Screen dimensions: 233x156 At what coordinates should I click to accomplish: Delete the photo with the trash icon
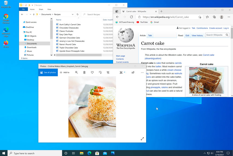pos(84,73)
